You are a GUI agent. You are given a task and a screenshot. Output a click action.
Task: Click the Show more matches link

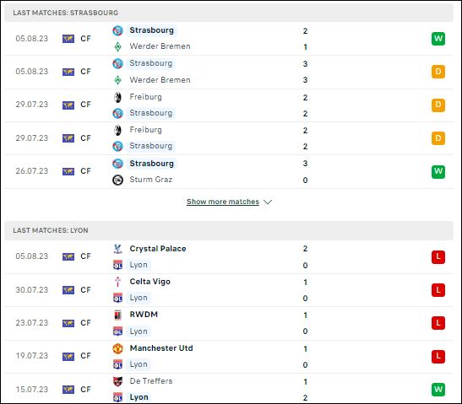(223, 202)
